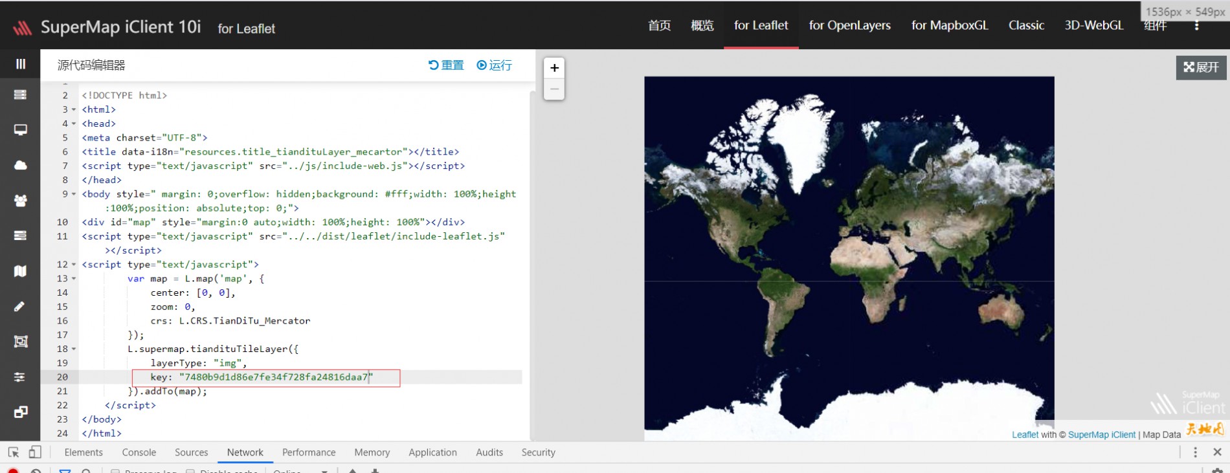Open the object-group category icon in sidebar
The width and height of the screenshot is (1230, 473).
21,342
